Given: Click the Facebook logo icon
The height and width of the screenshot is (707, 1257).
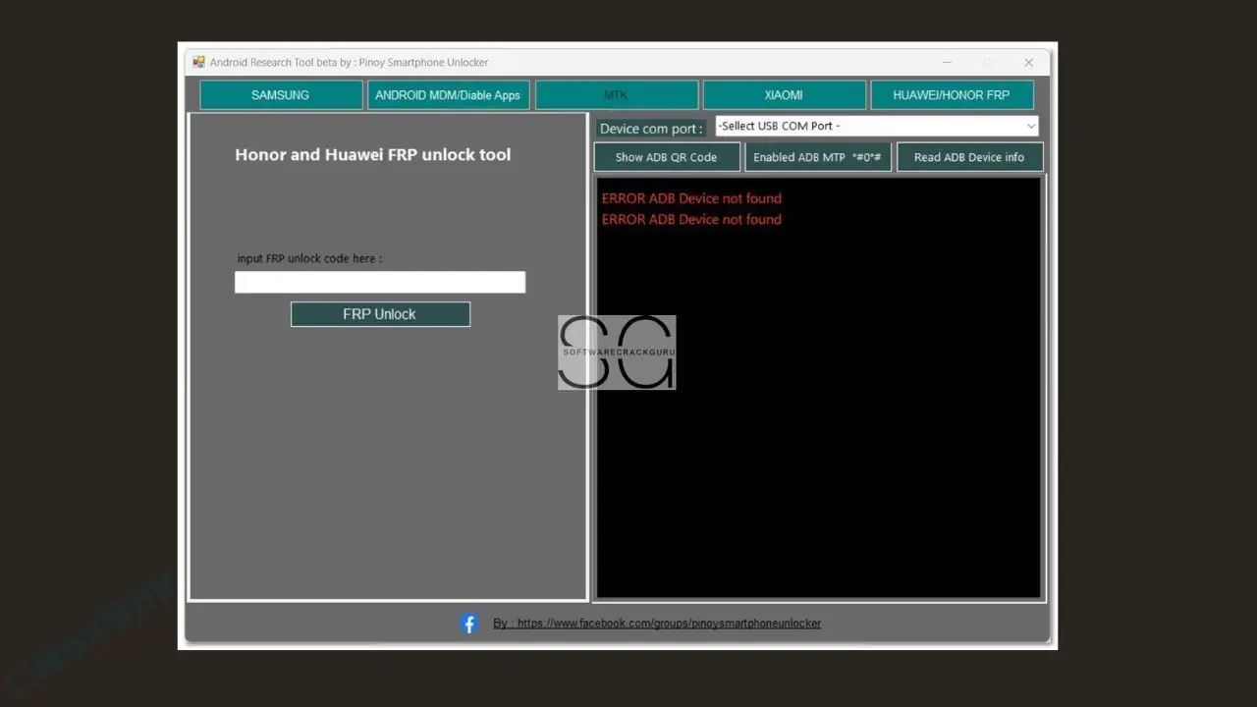Looking at the screenshot, I should pos(469,624).
